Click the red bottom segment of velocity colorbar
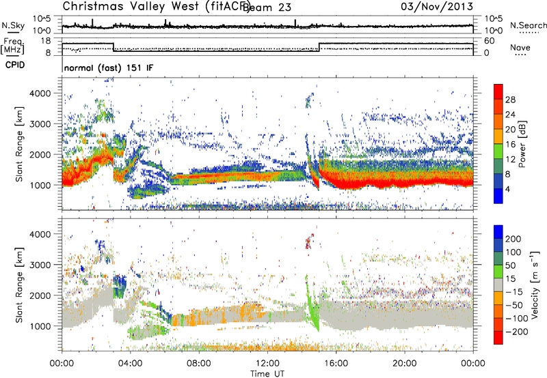547x378 pixels. pyautogui.click(x=498, y=338)
